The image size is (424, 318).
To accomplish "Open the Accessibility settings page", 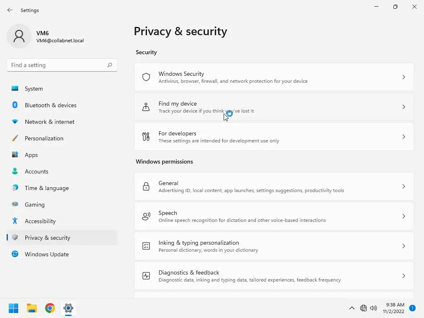I will (x=40, y=221).
